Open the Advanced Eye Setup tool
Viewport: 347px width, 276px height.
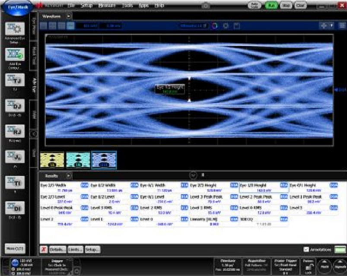[14, 29]
